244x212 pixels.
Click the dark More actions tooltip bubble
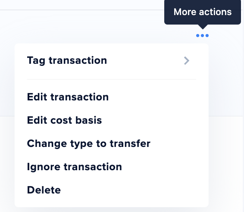click(203, 12)
